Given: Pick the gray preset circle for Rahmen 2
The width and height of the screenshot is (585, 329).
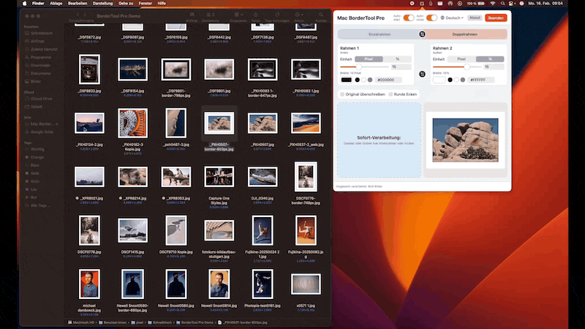Looking at the screenshot, I should click(462, 80).
